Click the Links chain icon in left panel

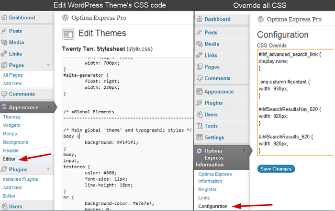coord(4,54)
